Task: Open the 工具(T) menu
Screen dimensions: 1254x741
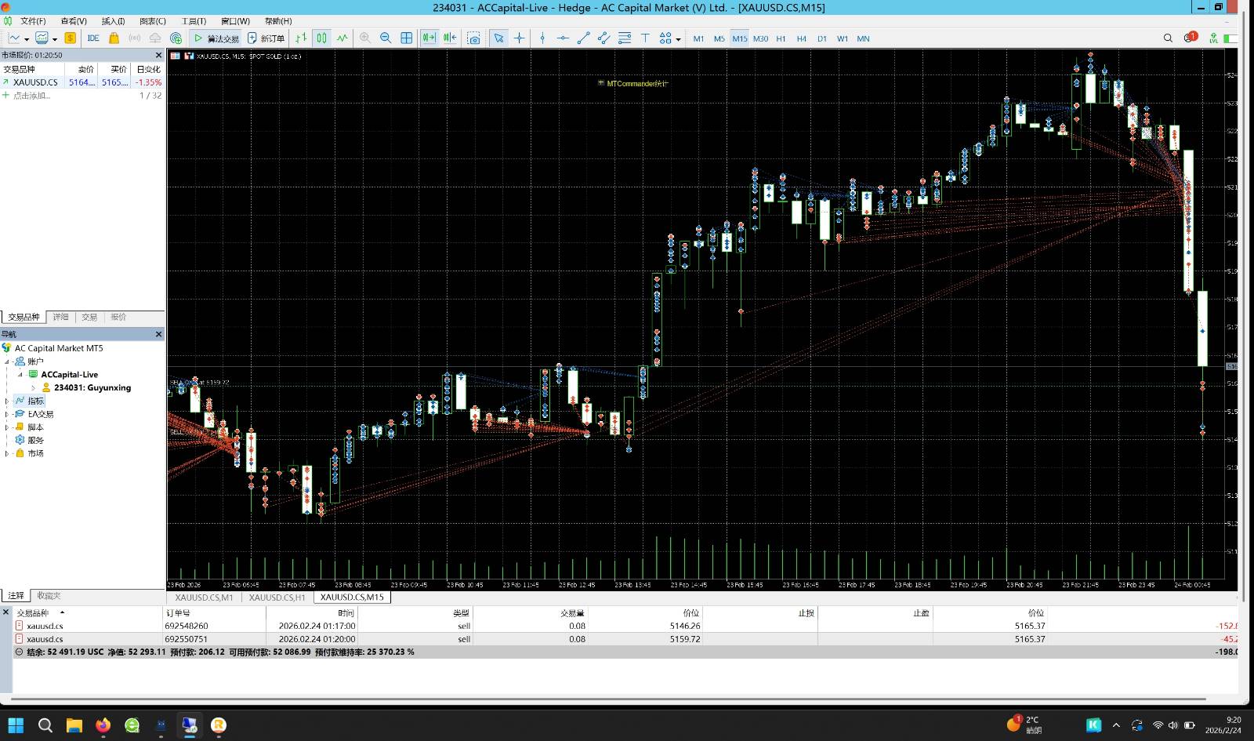Action: [194, 21]
